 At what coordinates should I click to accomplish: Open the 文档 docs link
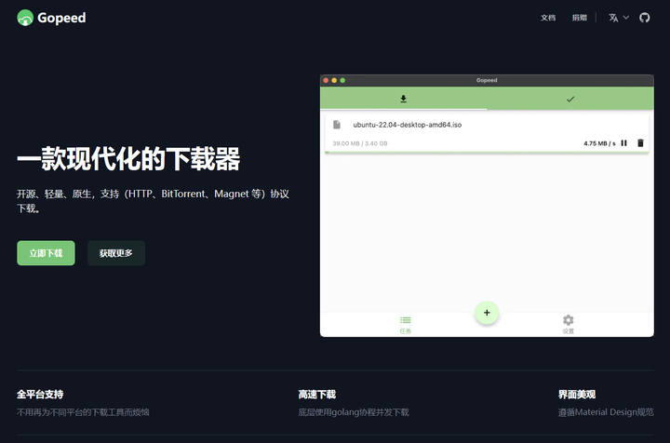(548, 18)
